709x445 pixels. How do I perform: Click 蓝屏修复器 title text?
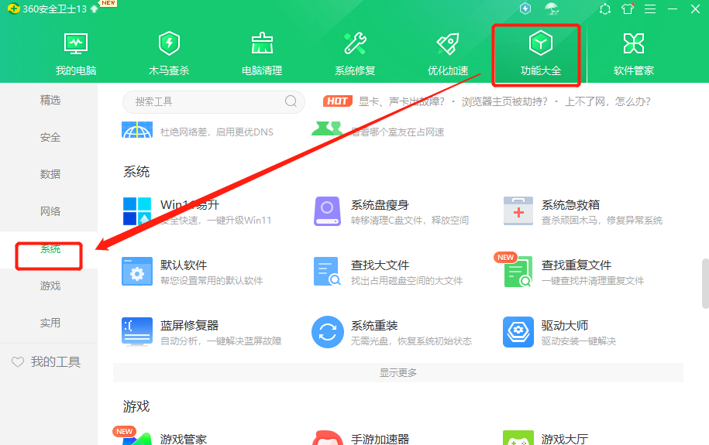tap(190, 325)
